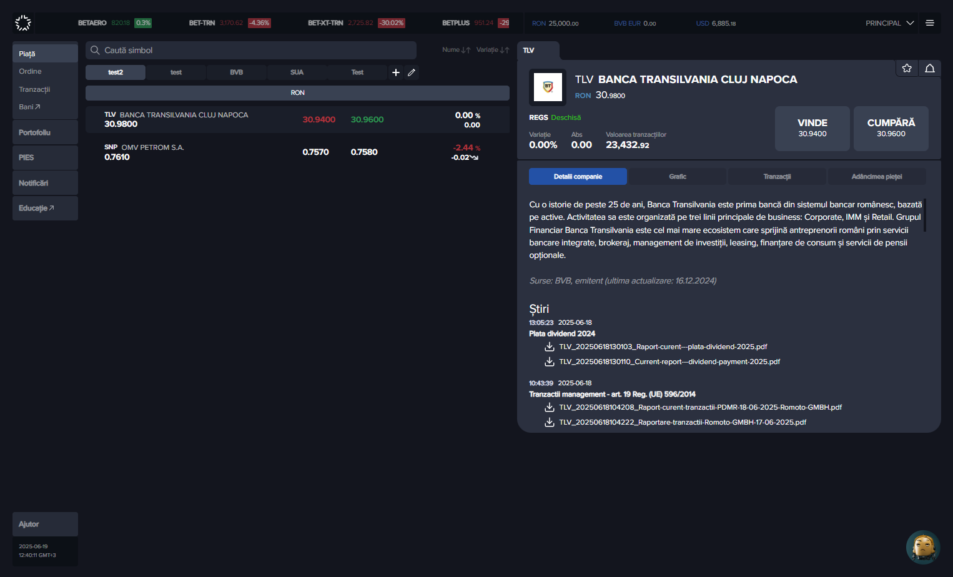This screenshot has width=953, height=577.
Task: Click the search magnifier icon
Action: click(95, 50)
